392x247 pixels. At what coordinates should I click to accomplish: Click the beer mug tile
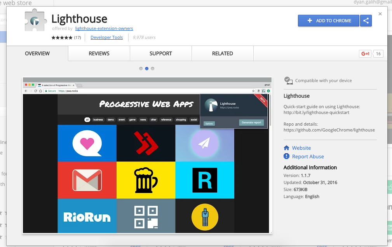(146, 180)
